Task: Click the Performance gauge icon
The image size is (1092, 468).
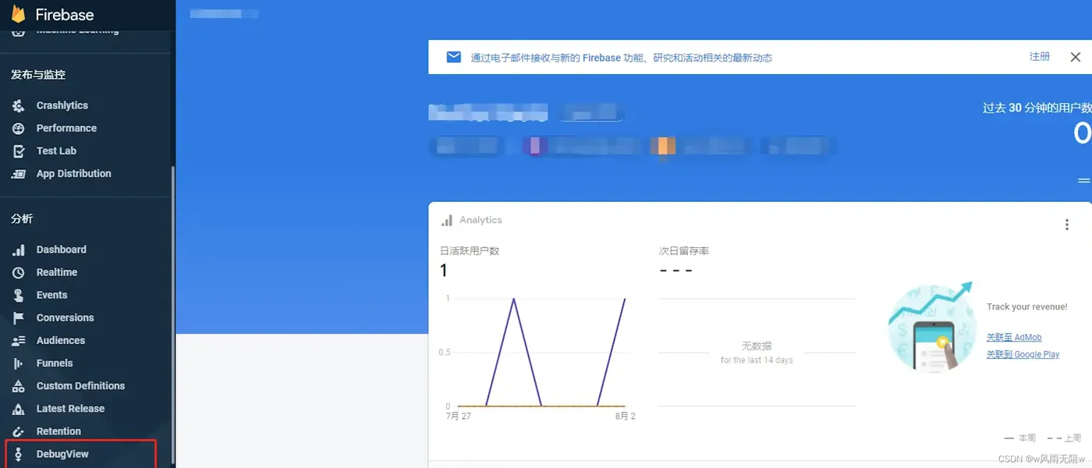Action: [19, 128]
